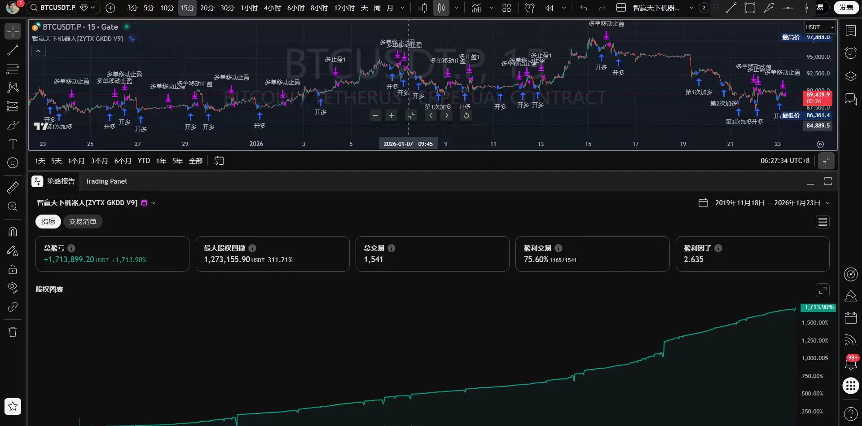Click the 发表 publish button

pos(846,8)
